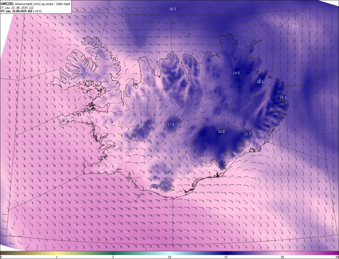Image resolution: width=339 pixels, height=259 pixels.
Task: Click the 20.8 value near south coast
Action: [164, 185]
